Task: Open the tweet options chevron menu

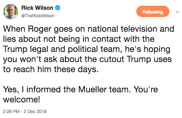Action: point(177,12)
